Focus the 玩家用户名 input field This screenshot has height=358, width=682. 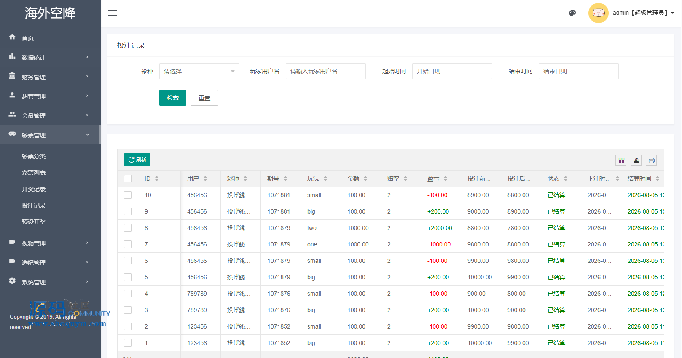click(326, 71)
